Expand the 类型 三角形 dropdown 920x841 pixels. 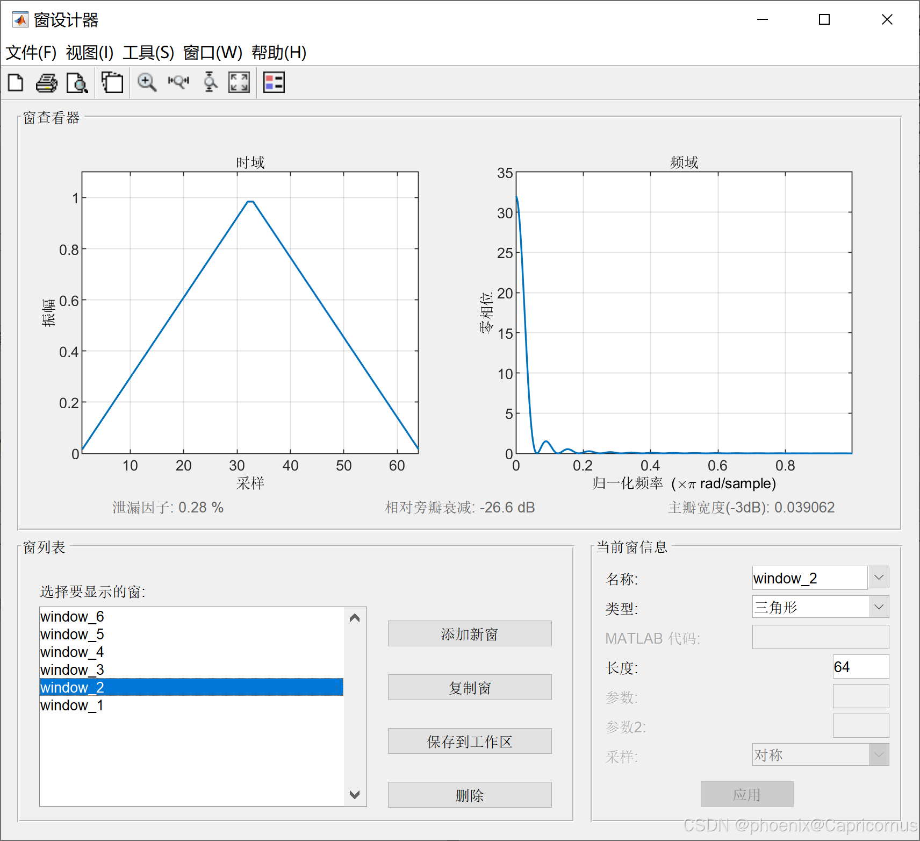pyautogui.click(x=879, y=607)
